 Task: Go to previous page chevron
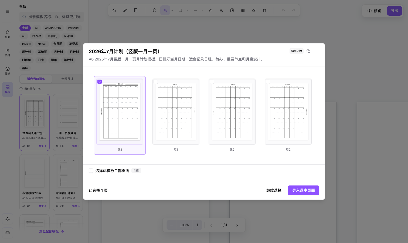[x=211, y=225]
